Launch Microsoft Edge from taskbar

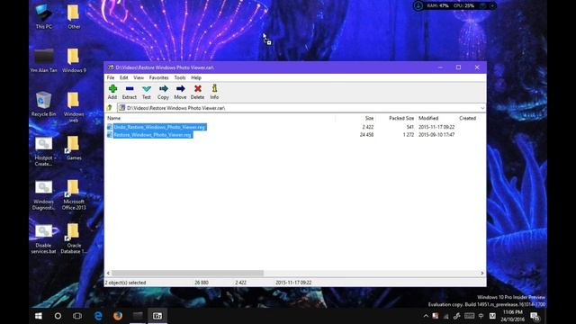point(98,316)
